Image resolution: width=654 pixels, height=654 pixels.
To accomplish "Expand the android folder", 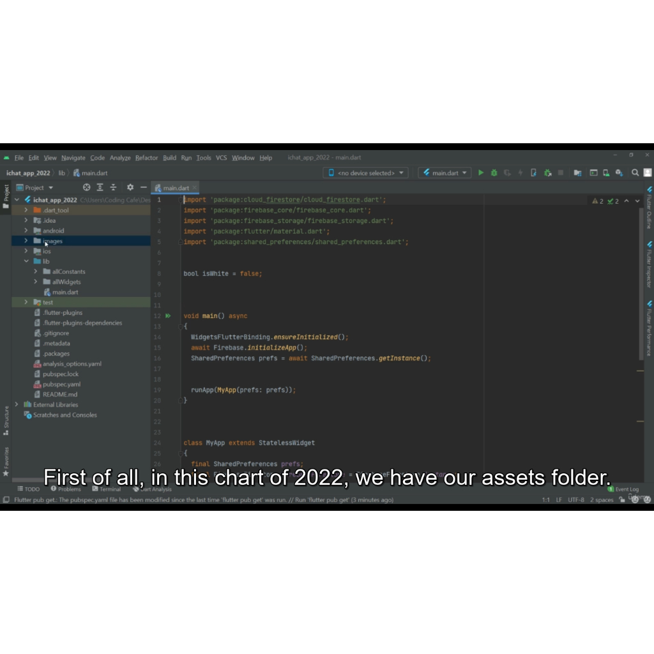I will (26, 230).
